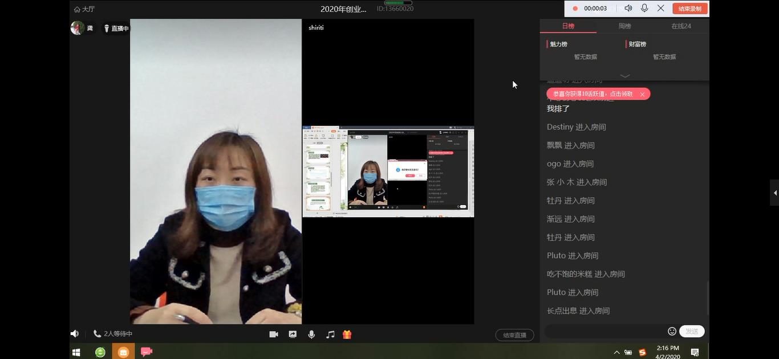Open the music note icon
Viewport: 779px width, 359px height.
pyautogui.click(x=330, y=334)
